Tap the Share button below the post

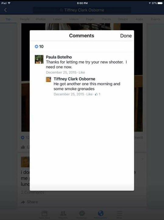coord(29,202)
